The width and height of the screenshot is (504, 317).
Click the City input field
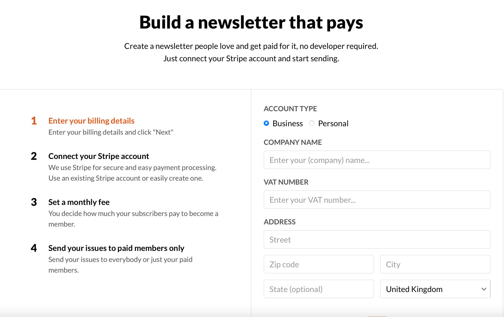435,264
